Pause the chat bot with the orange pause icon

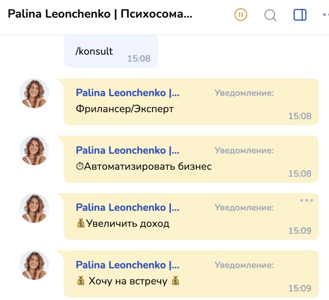241,15
